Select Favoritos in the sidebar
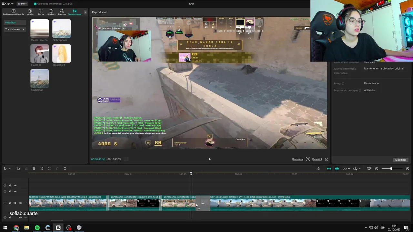Screen dimensions: 413x232 tap(15, 23)
